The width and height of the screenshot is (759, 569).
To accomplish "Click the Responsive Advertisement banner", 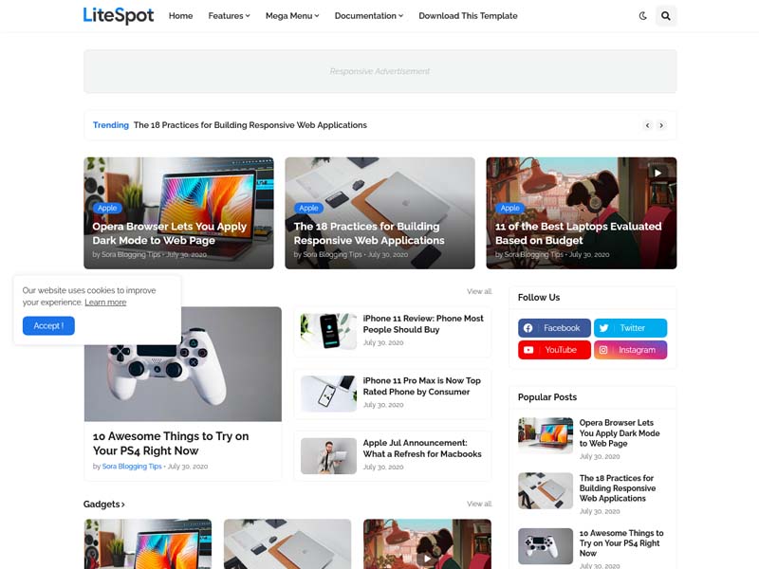I will [380, 71].
